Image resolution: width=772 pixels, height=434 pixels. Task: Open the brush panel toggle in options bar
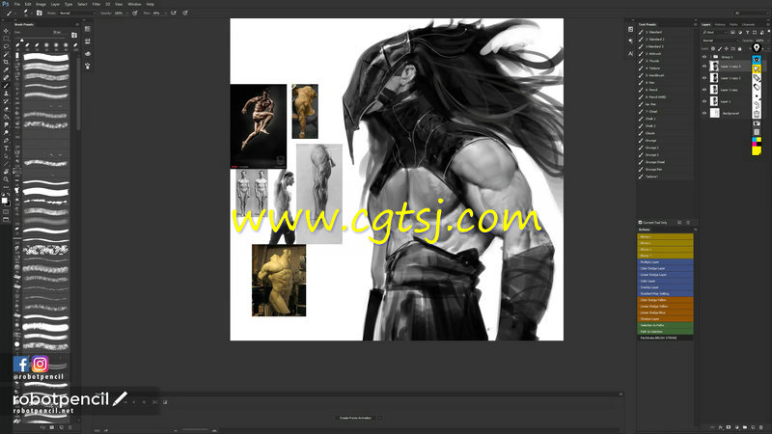pos(40,13)
